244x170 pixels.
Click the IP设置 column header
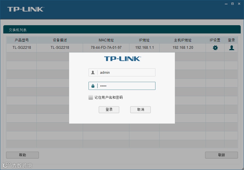tap(215, 40)
